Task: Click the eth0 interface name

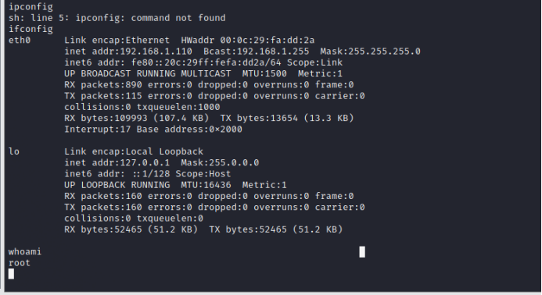Action: point(20,41)
